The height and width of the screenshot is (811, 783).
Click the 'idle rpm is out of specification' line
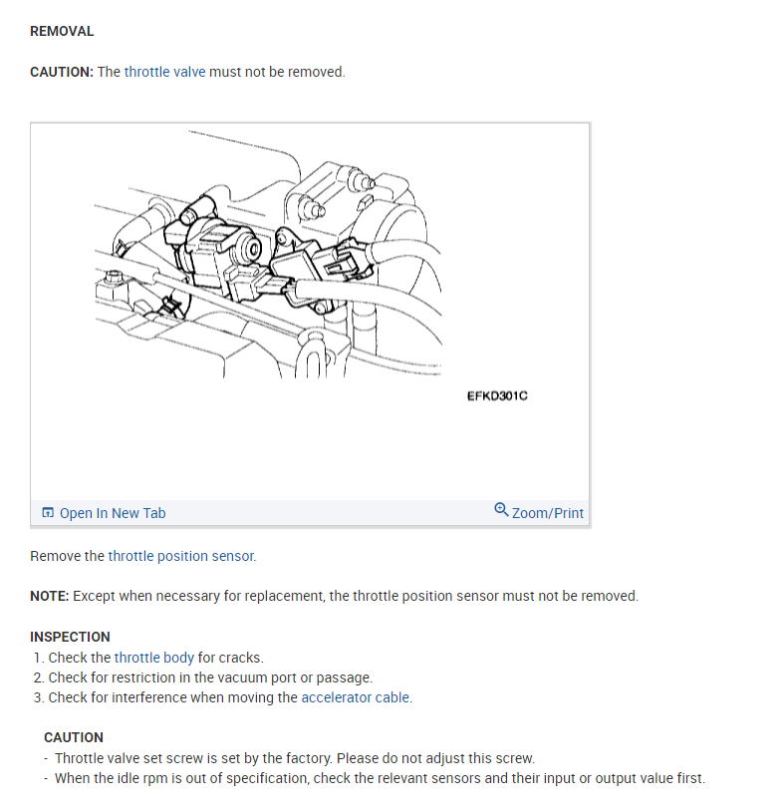click(381, 778)
